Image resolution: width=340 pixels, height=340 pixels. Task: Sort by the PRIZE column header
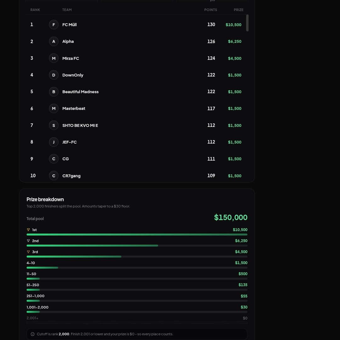[x=239, y=10]
